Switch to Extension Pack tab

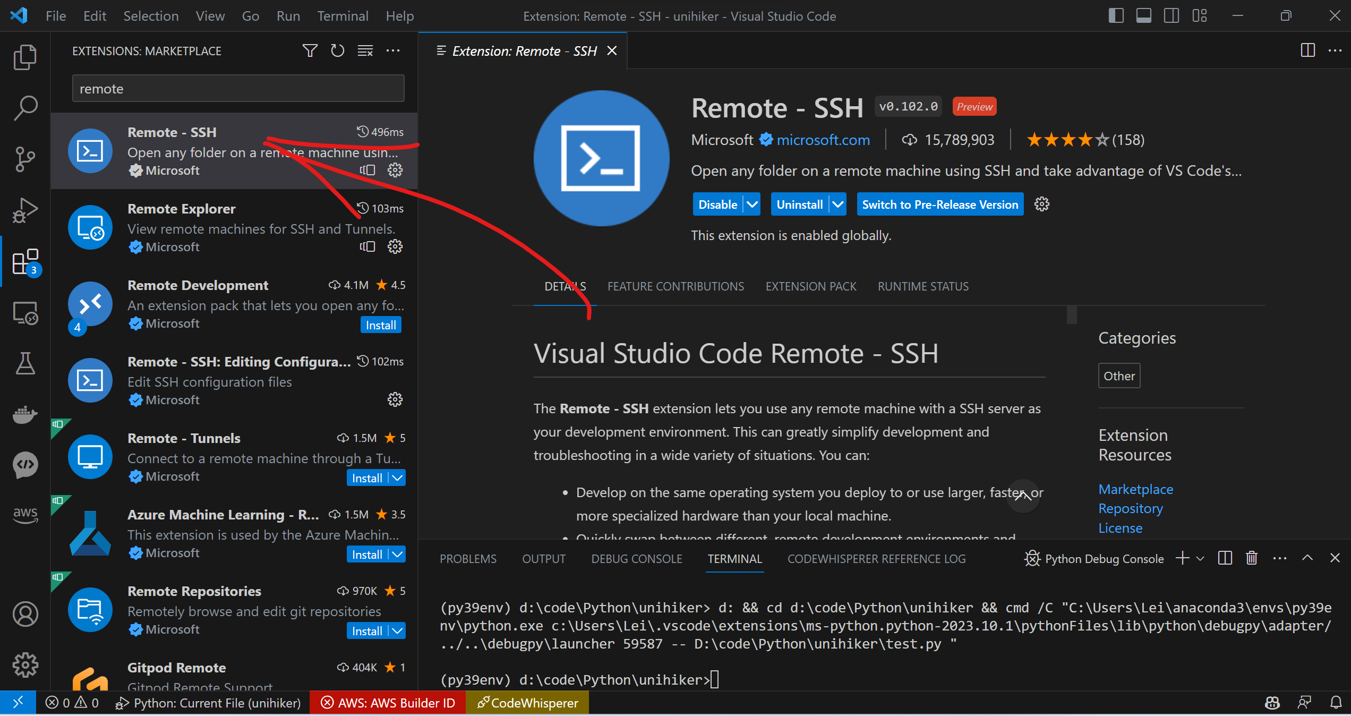(811, 286)
